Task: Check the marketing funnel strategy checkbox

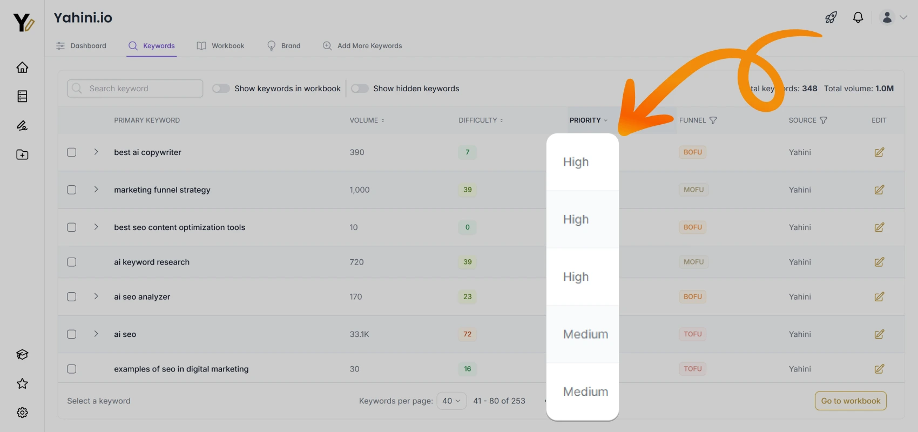Action: [x=71, y=190]
